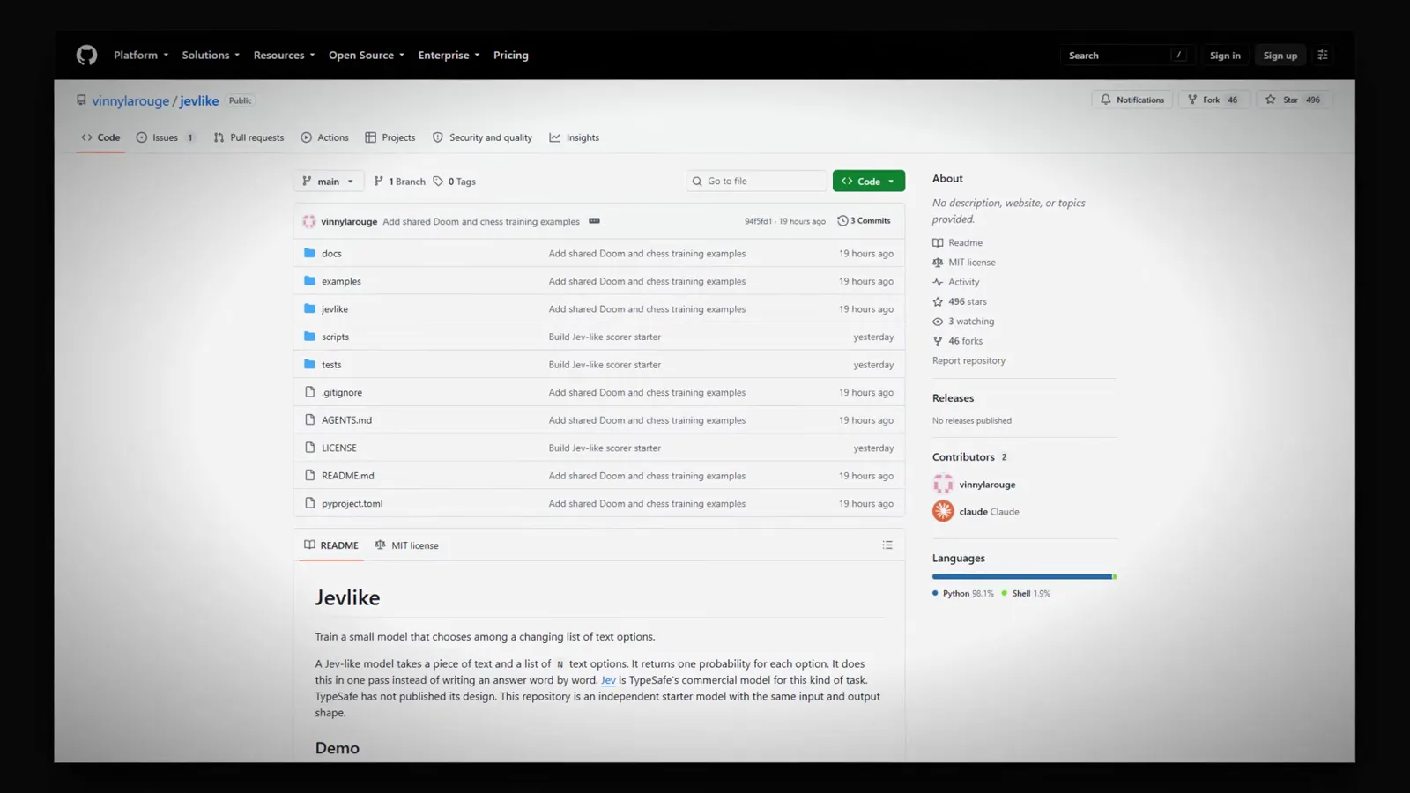Screen dimensions: 1410x793
Task: Click the claude contributor avatar
Action: (943, 511)
